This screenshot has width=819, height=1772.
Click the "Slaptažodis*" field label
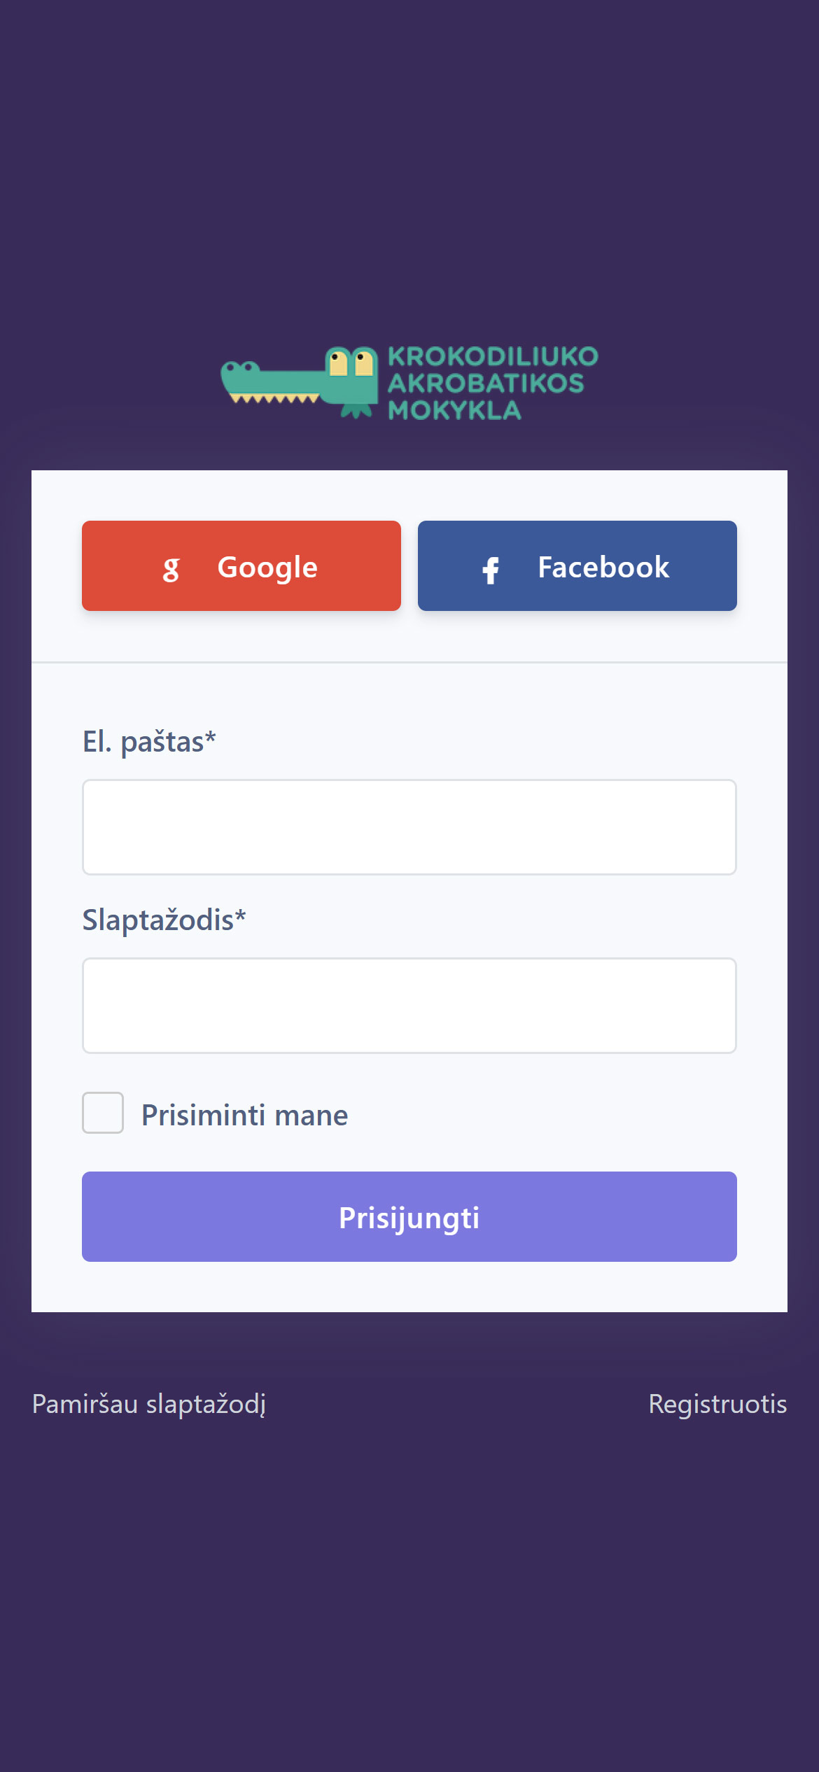(x=164, y=920)
